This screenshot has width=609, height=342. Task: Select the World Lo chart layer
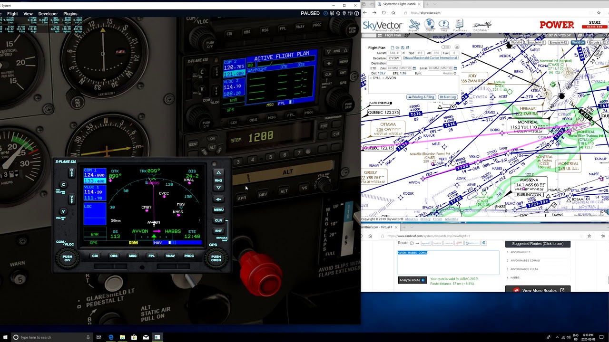click(x=578, y=42)
